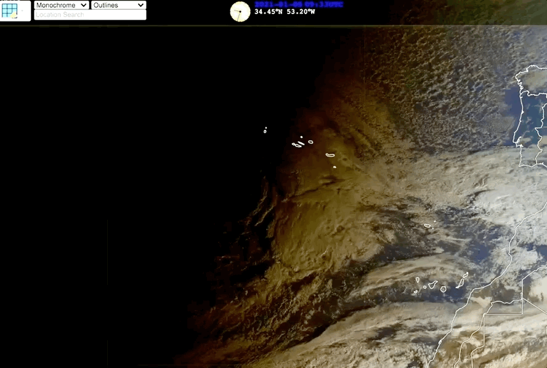The image size is (547, 368).
Task: Open the Monochrome color dropdown
Action: 61,5
